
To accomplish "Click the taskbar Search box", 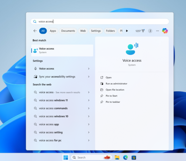I will pyautogui.click(x=92, y=158).
